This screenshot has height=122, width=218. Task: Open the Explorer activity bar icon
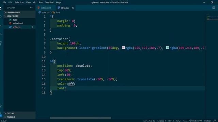(1, 8)
